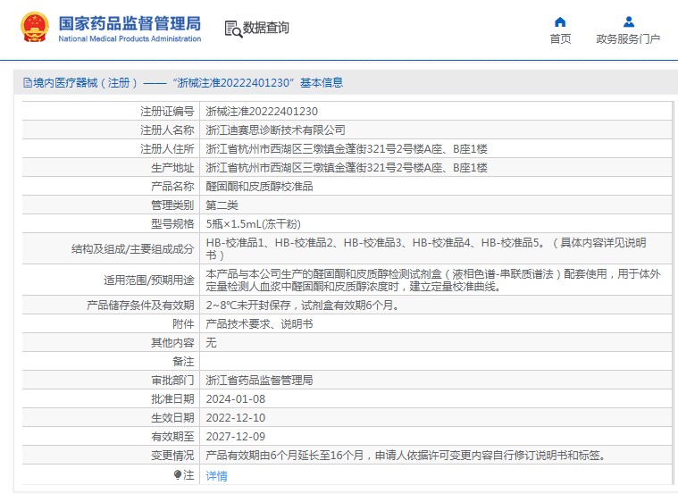Open the 详情 link
Image resolution: width=678 pixels, height=494 pixels.
(217, 476)
